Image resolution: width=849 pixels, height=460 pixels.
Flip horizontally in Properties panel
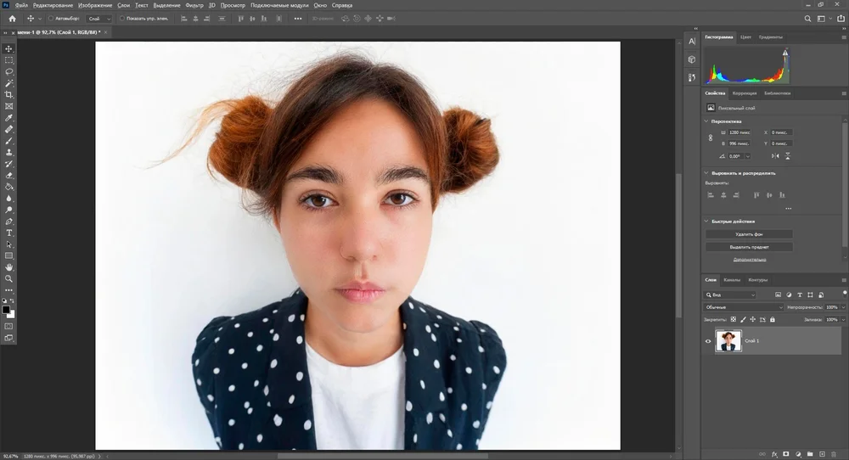click(x=775, y=156)
